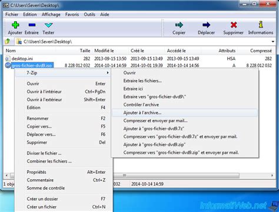Select Ouvrir à l'extérieur
This screenshot has width=279, height=212.
63,99
